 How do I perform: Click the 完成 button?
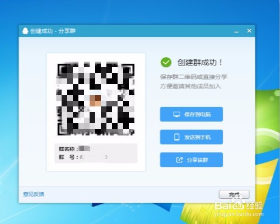point(234,194)
